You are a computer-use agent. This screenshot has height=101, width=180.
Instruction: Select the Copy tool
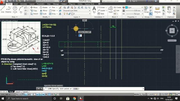[x=34, y=11]
